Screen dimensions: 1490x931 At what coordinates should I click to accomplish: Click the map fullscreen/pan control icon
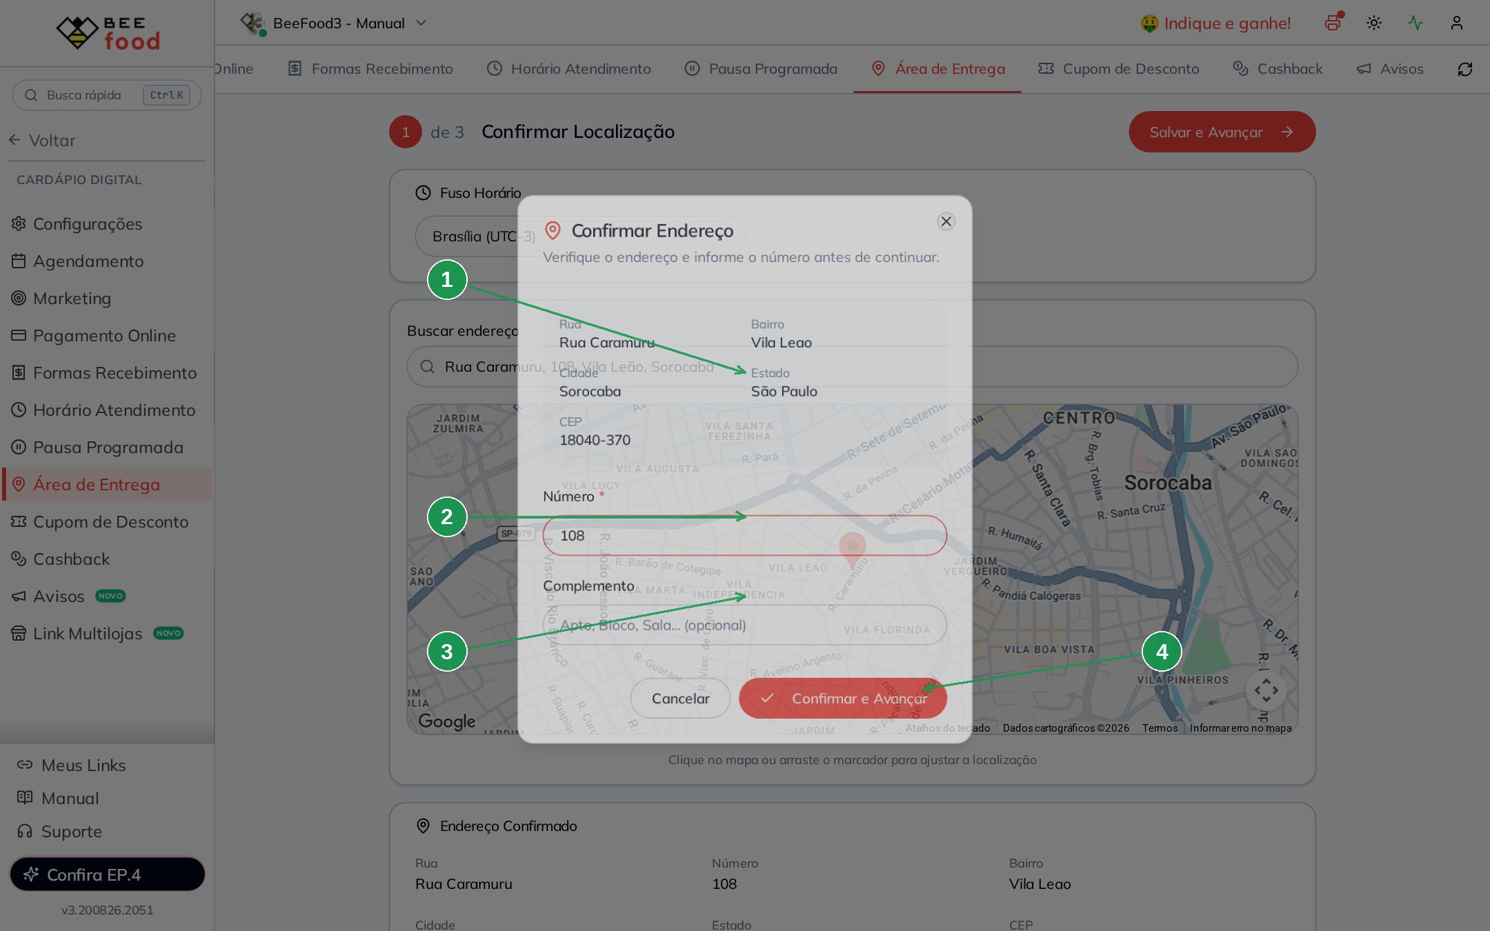point(1266,690)
